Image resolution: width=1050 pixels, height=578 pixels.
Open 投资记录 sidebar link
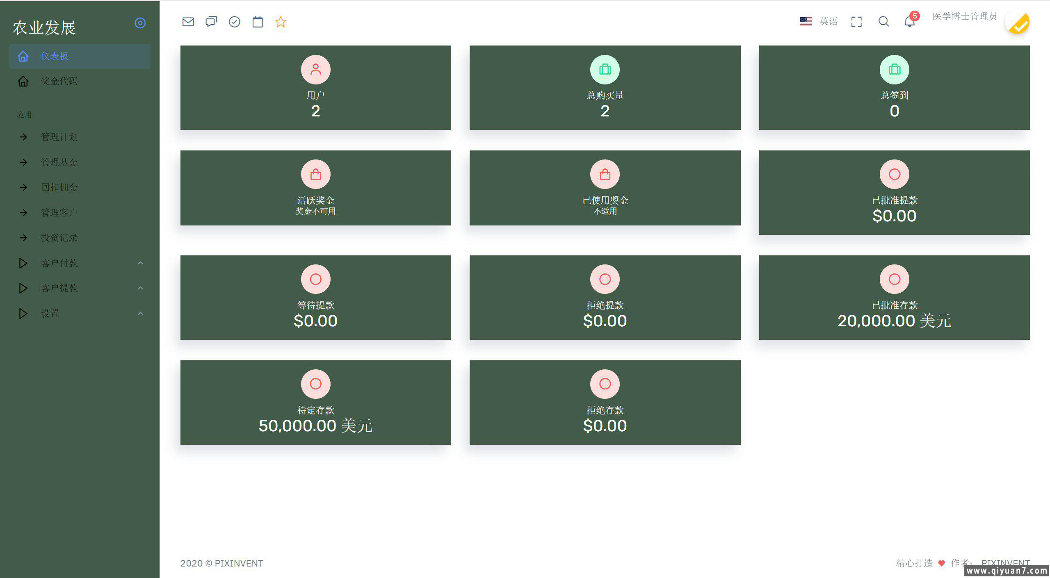[x=59, y=238]
